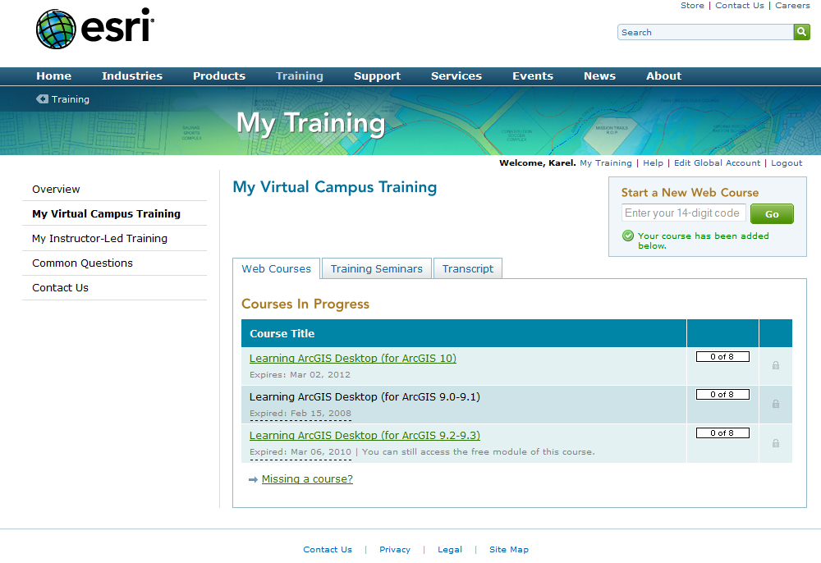Screen dimensions: 821x563
Task: Open the Home navigation menu
Action: tap(54, 76)
